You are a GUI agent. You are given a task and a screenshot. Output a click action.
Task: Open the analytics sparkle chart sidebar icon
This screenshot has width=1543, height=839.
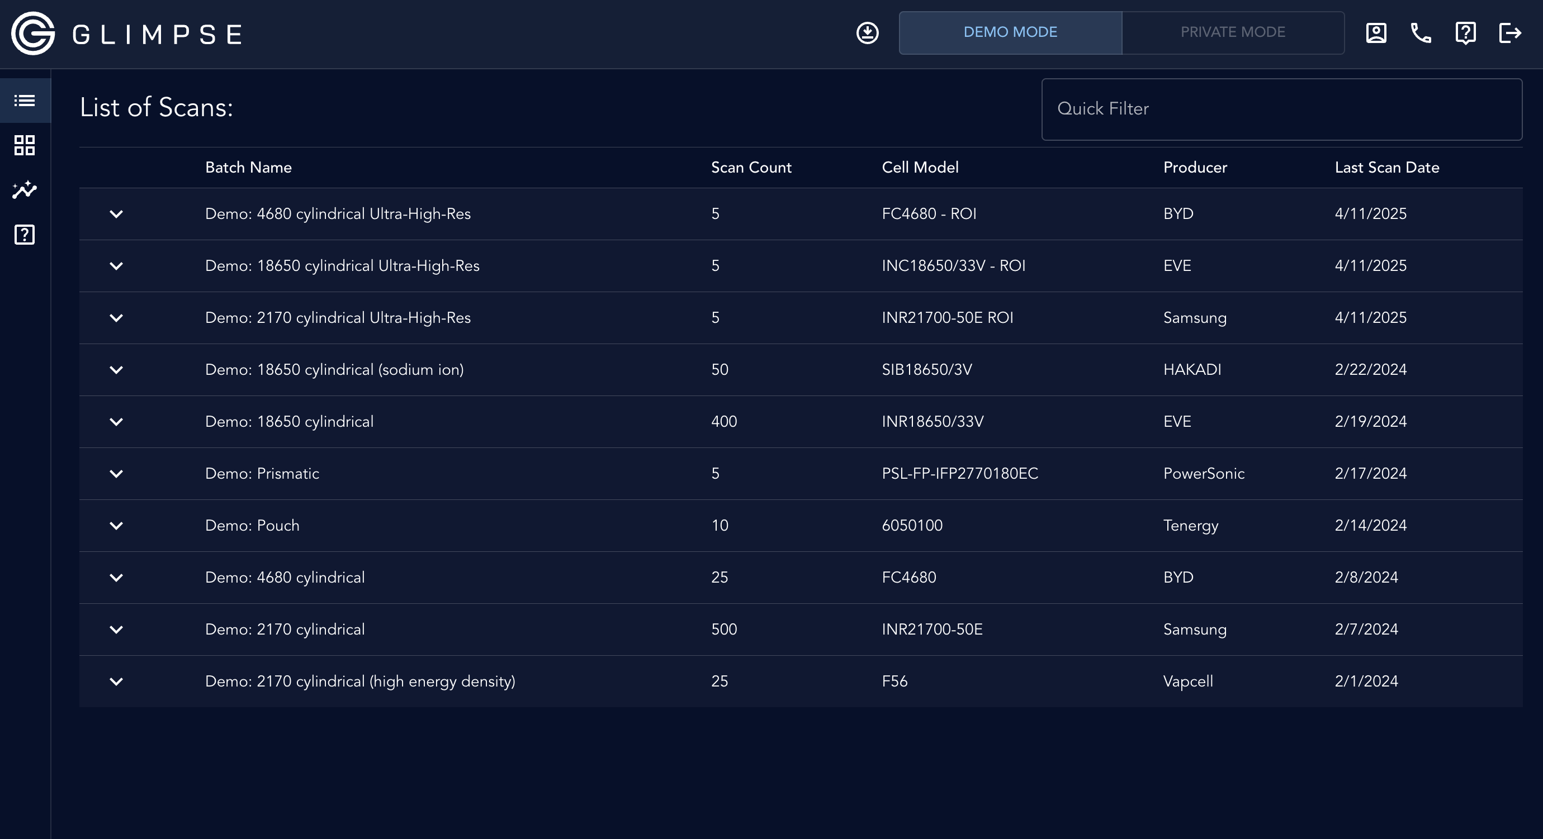[25, 190]
